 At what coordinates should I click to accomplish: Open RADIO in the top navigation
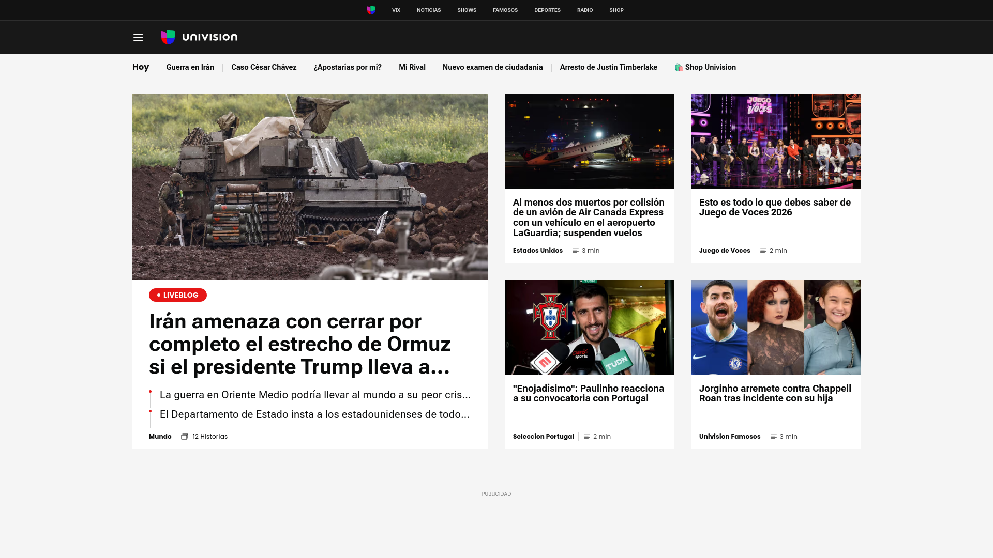click(x=585, y=10)
